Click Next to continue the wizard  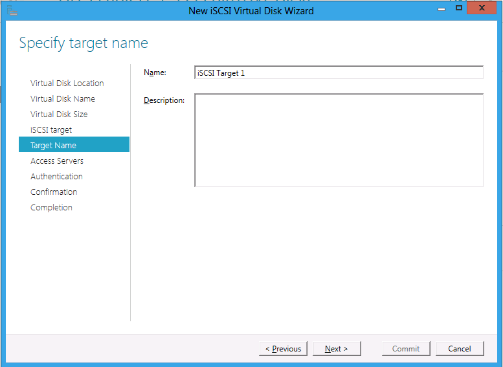337,349
